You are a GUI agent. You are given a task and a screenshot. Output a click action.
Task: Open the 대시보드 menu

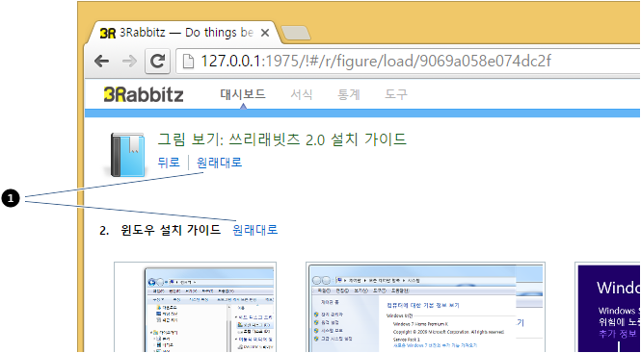click(243, 94)
